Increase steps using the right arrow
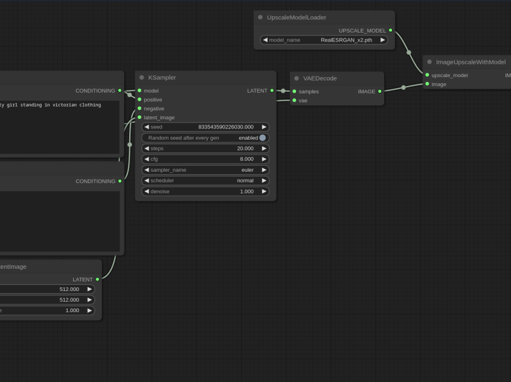511x382 pixels. (264, 148)
